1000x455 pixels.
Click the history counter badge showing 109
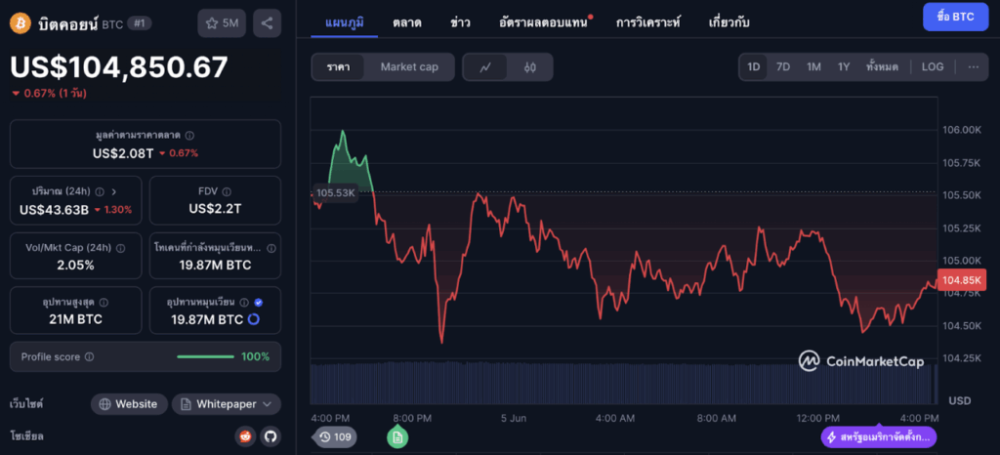pos(333,436)
